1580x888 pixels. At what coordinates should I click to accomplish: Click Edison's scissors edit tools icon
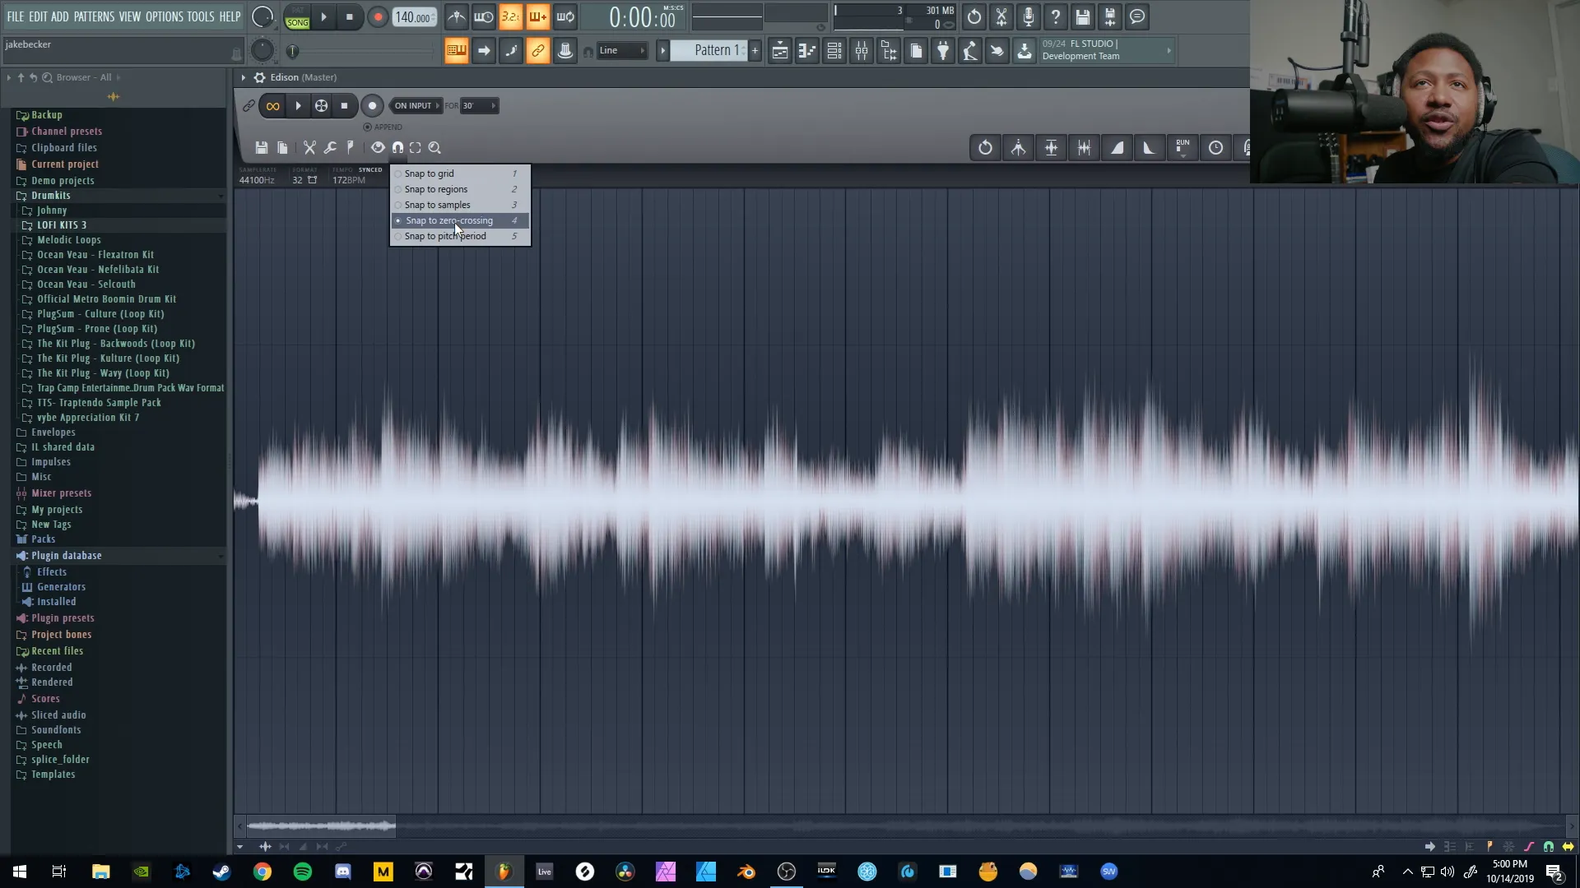click(309, 148)
